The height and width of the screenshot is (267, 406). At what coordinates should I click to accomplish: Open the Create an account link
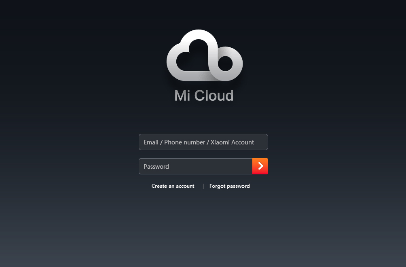[x=173, y=186]
